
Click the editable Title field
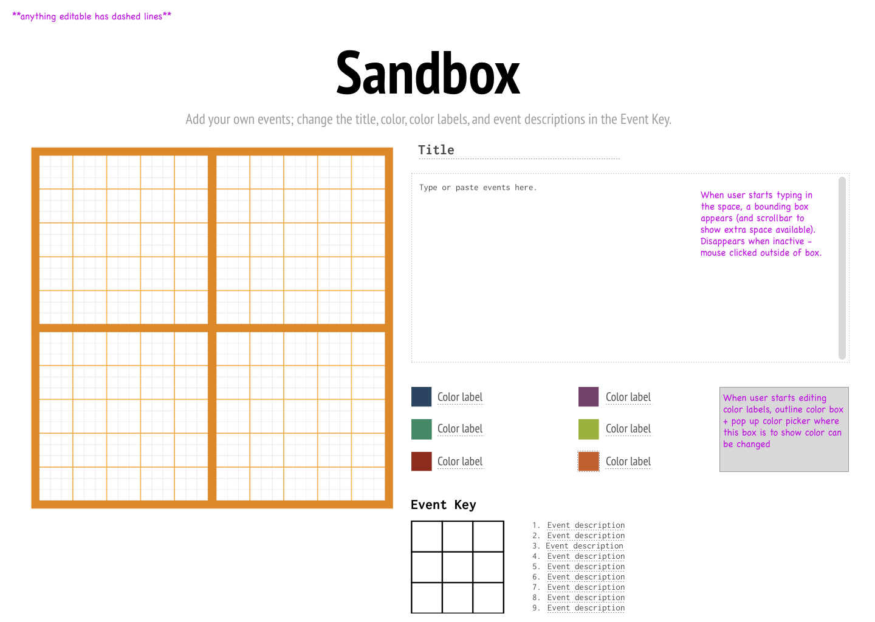(519, 150)
